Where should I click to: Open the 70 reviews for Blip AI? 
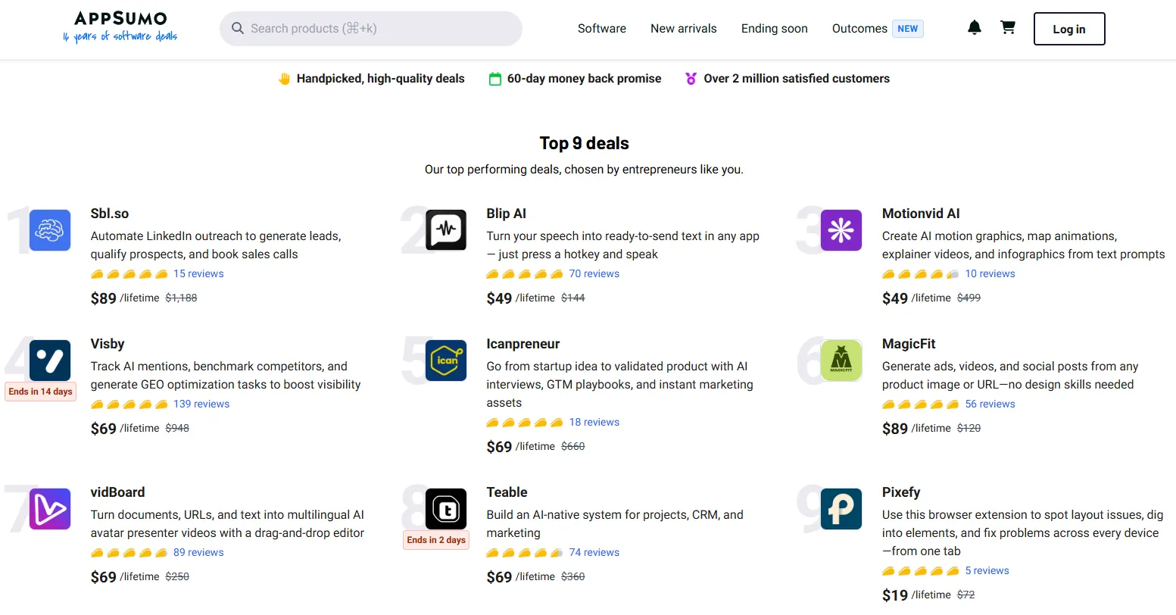[x=594, y=273]
